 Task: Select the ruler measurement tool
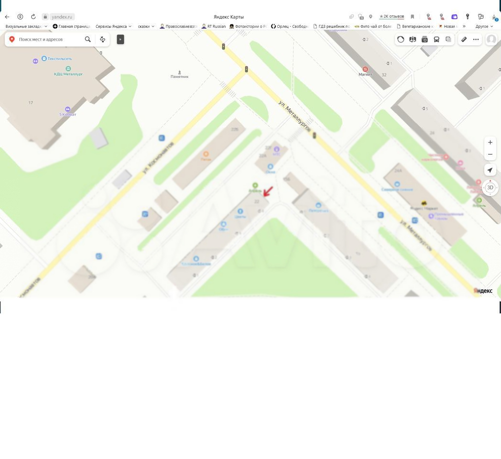point(464,39)
